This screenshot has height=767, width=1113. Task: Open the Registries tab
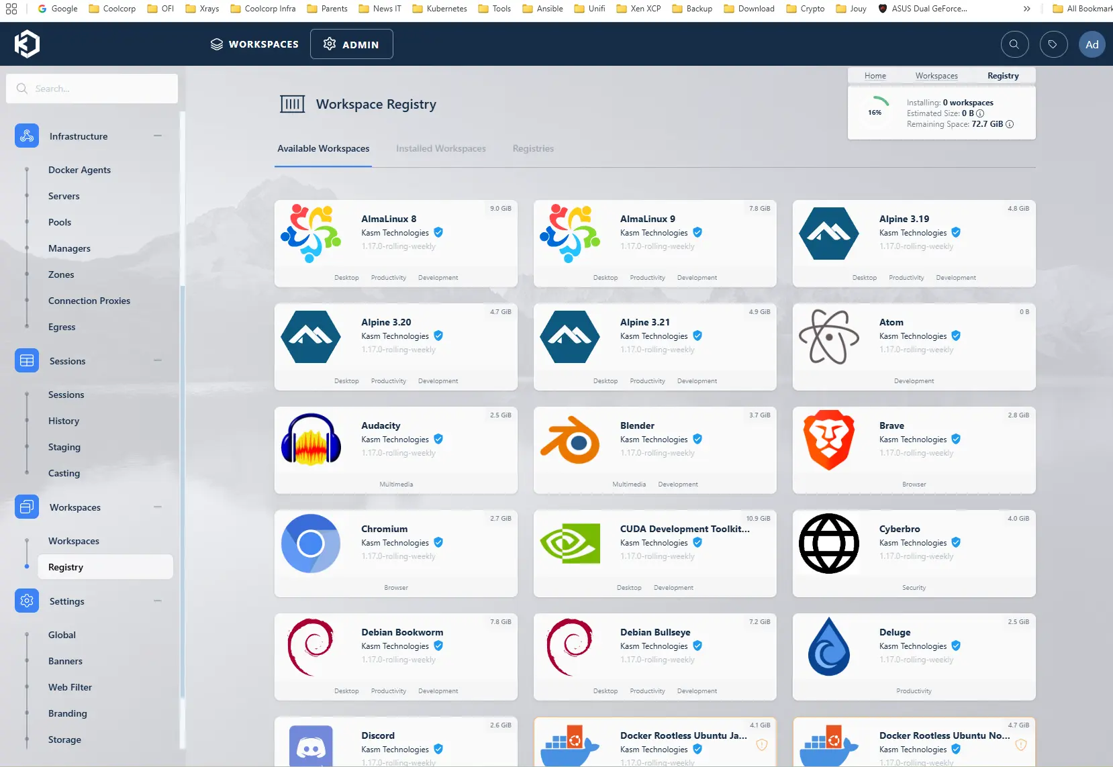[x=533, y=148]
